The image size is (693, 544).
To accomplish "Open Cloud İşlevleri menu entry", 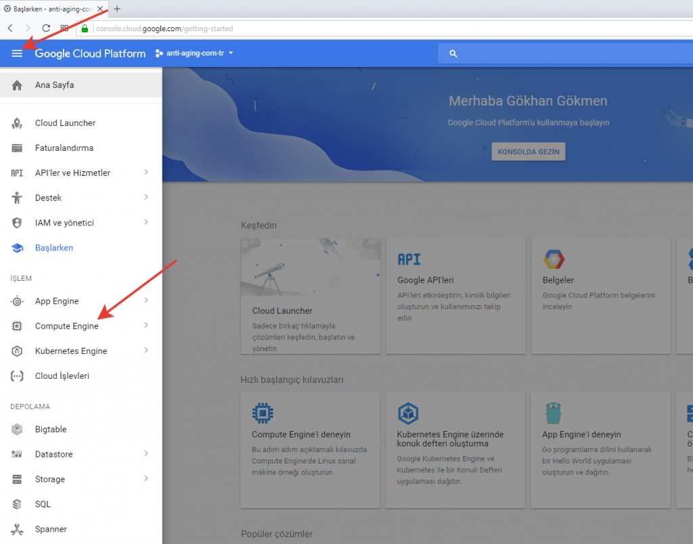I will (81, 376).
